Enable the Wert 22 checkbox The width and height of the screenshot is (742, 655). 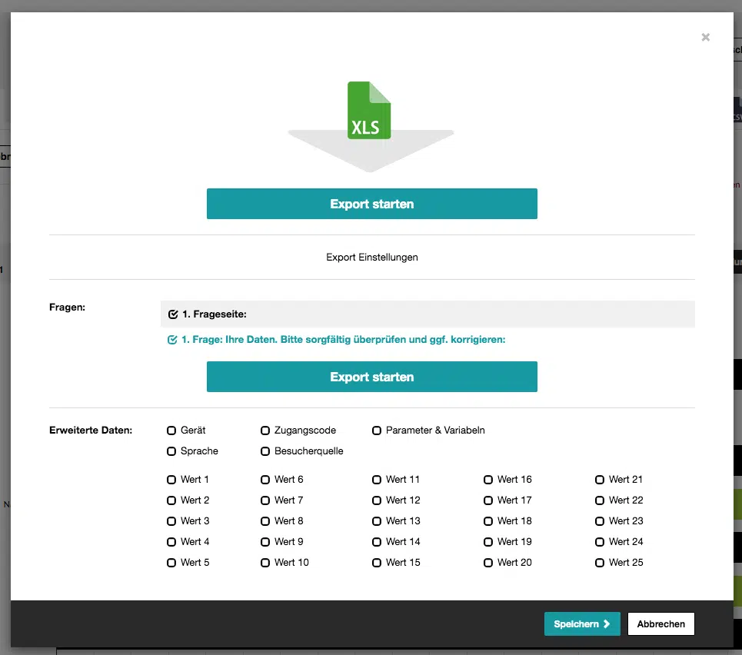click(600, 500)
